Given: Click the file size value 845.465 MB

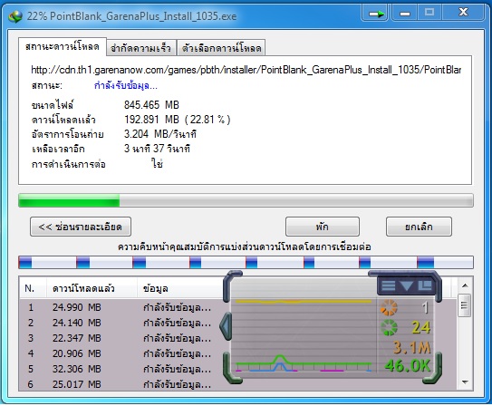Looking at the screenshot, I should click(x=151, y=104).
